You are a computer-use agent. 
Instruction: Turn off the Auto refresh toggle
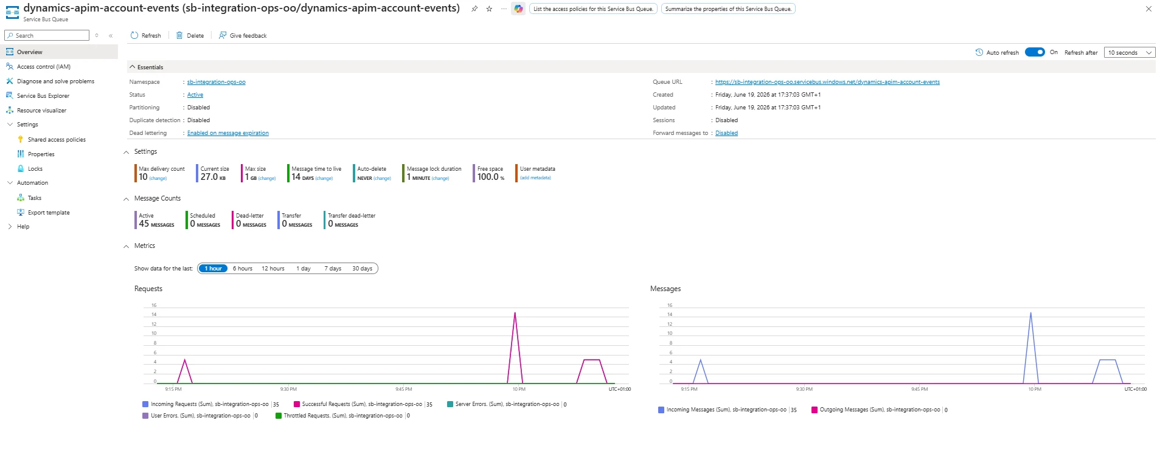pos(1035,52)
